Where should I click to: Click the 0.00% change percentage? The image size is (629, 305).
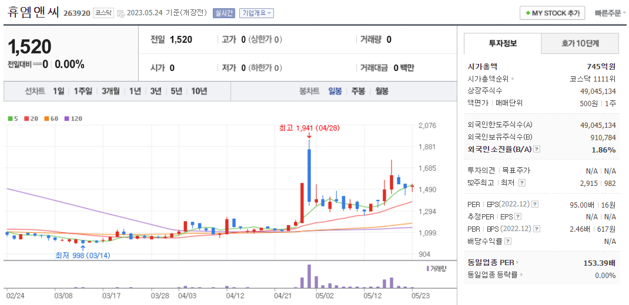[x=69, y=64]
